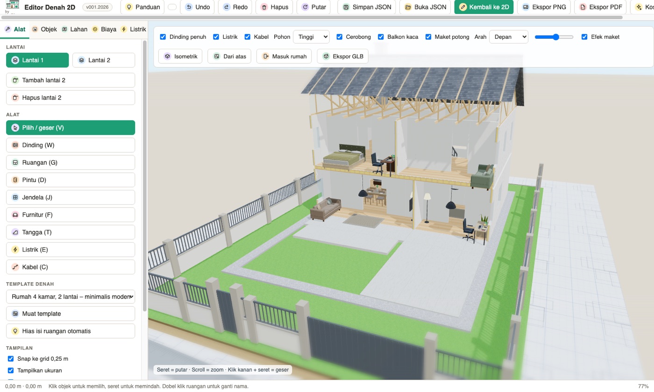Click the Kembali ke 2D button
This screenshot has height=392, width=654.
point(484,7)
